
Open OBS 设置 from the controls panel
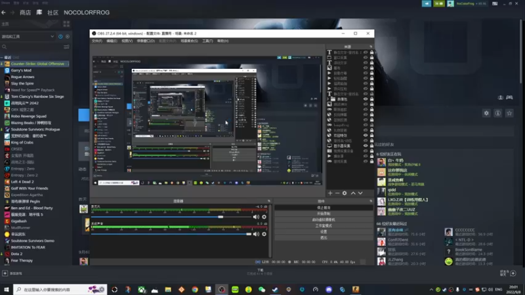(x=324, y=232)
